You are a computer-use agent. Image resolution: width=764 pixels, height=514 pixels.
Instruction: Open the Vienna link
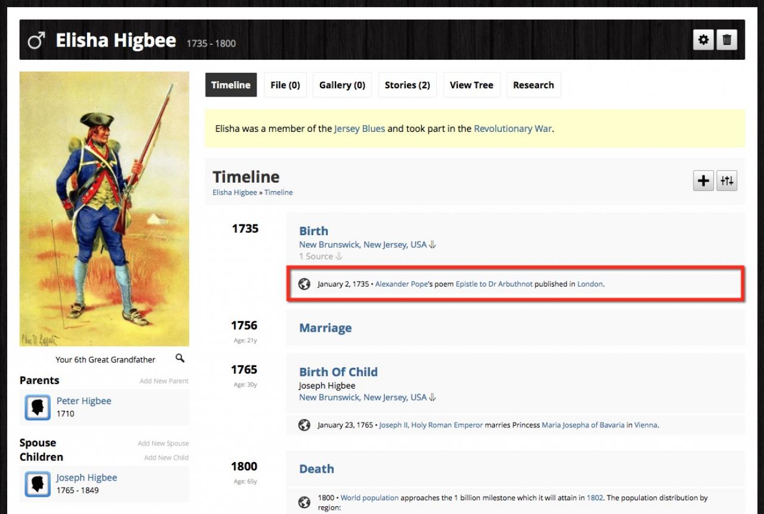(646, 425)
